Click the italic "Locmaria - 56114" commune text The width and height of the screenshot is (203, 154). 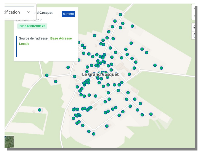click(x=29, y=20)
